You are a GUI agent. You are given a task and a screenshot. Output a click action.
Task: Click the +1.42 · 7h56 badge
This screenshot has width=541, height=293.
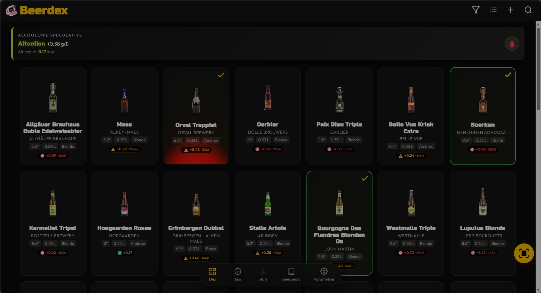483,253
